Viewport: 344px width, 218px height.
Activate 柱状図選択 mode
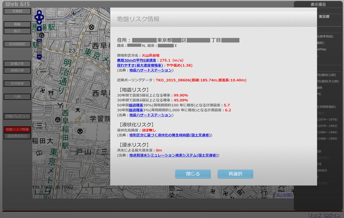(x=17, y=44)
